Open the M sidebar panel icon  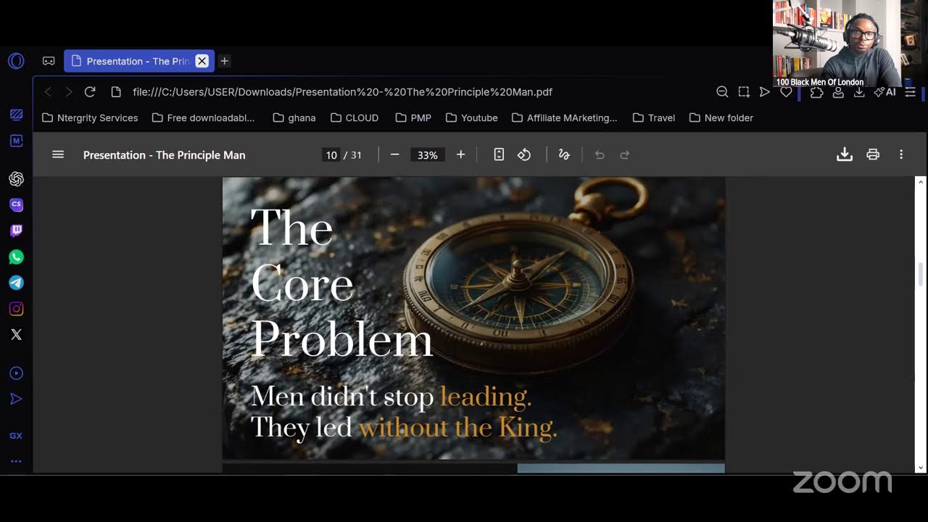pos(16,141)
